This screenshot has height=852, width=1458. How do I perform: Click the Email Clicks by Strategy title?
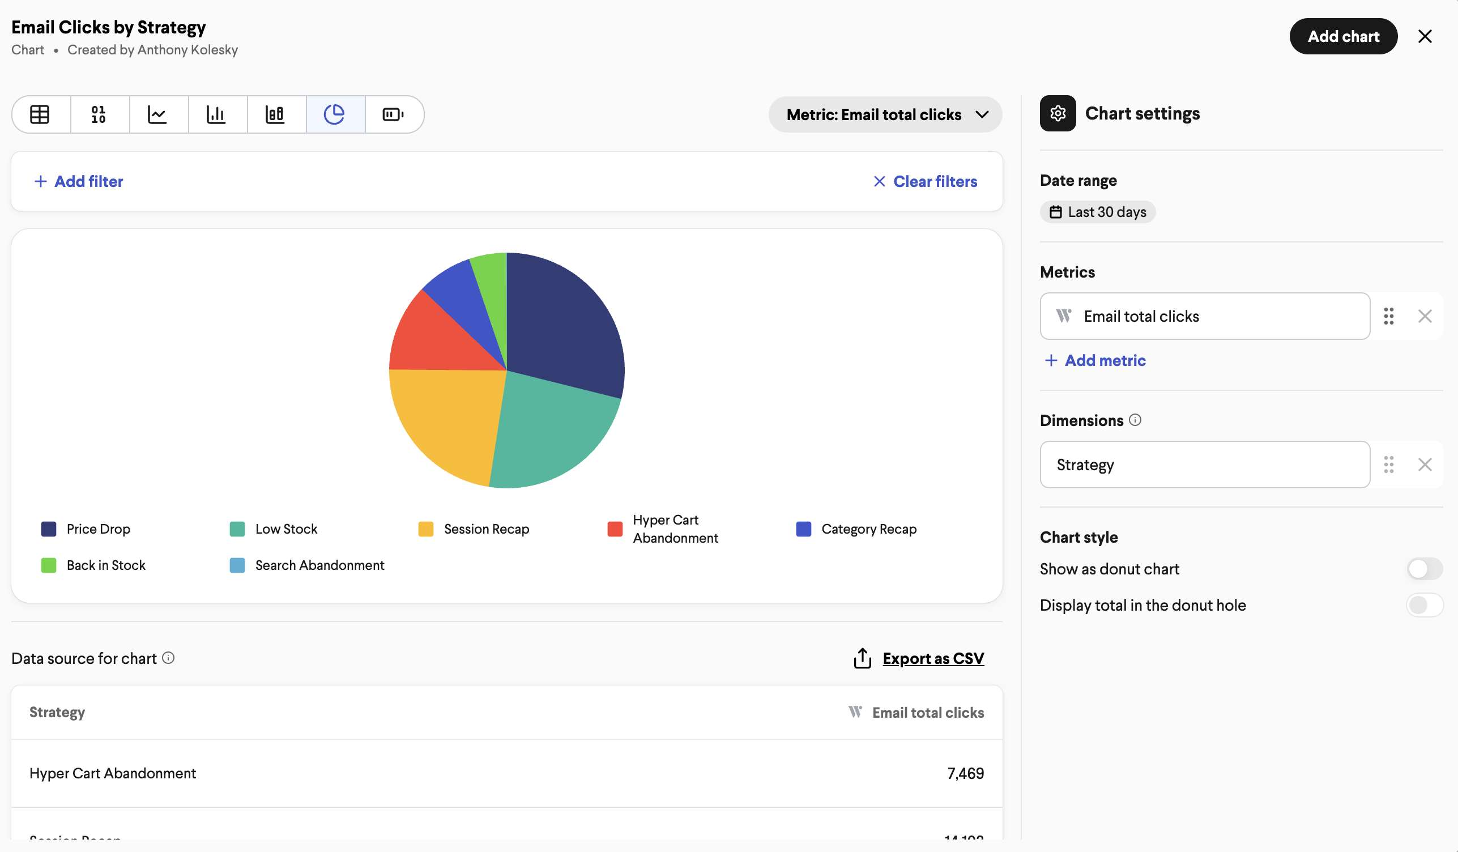[109, 27]
